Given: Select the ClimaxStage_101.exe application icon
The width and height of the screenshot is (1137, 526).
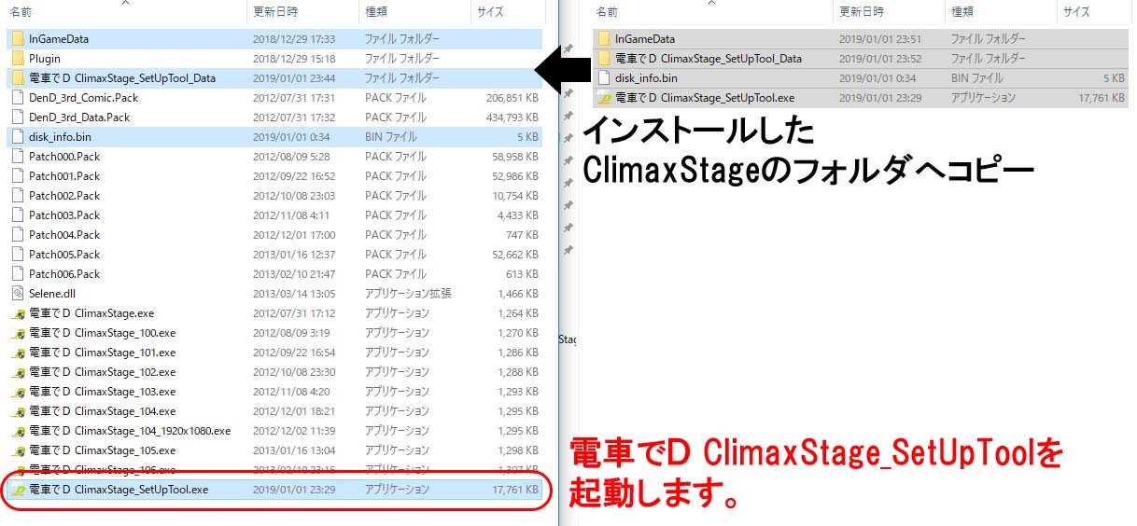Looking at the screenshot, I should click(18, 353).
